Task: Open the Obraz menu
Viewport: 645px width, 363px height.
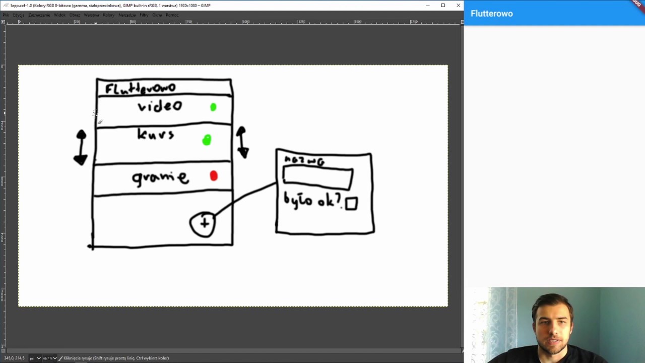Action: (75, 15)
